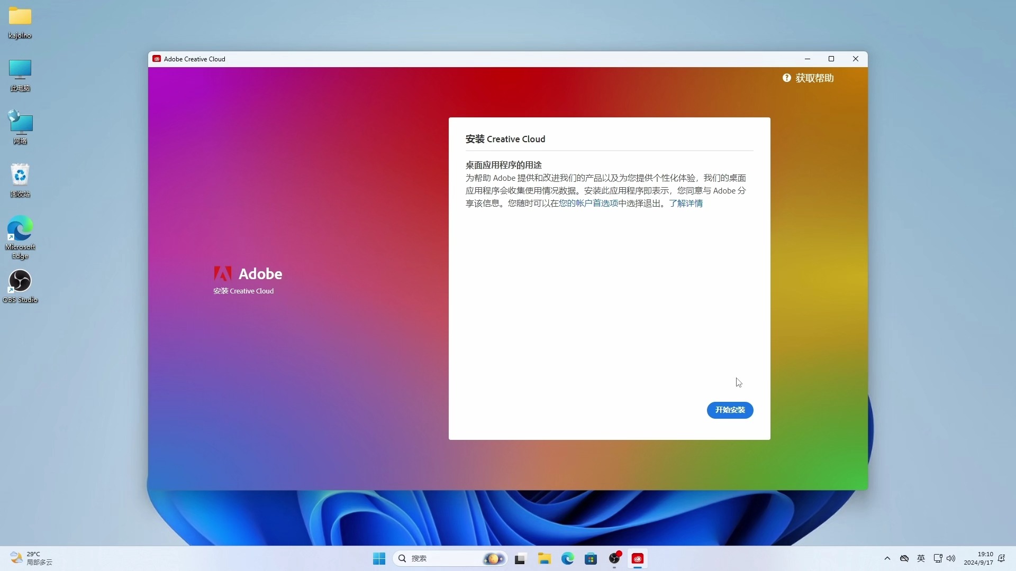Select the kajolno folder on desktop
The image size is (1016, 571).
point(20,23)
